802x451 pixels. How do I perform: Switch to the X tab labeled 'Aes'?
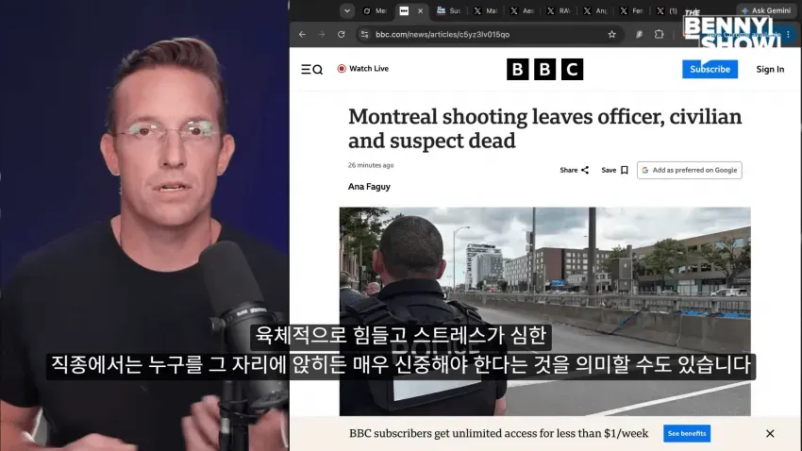[522, 10]
